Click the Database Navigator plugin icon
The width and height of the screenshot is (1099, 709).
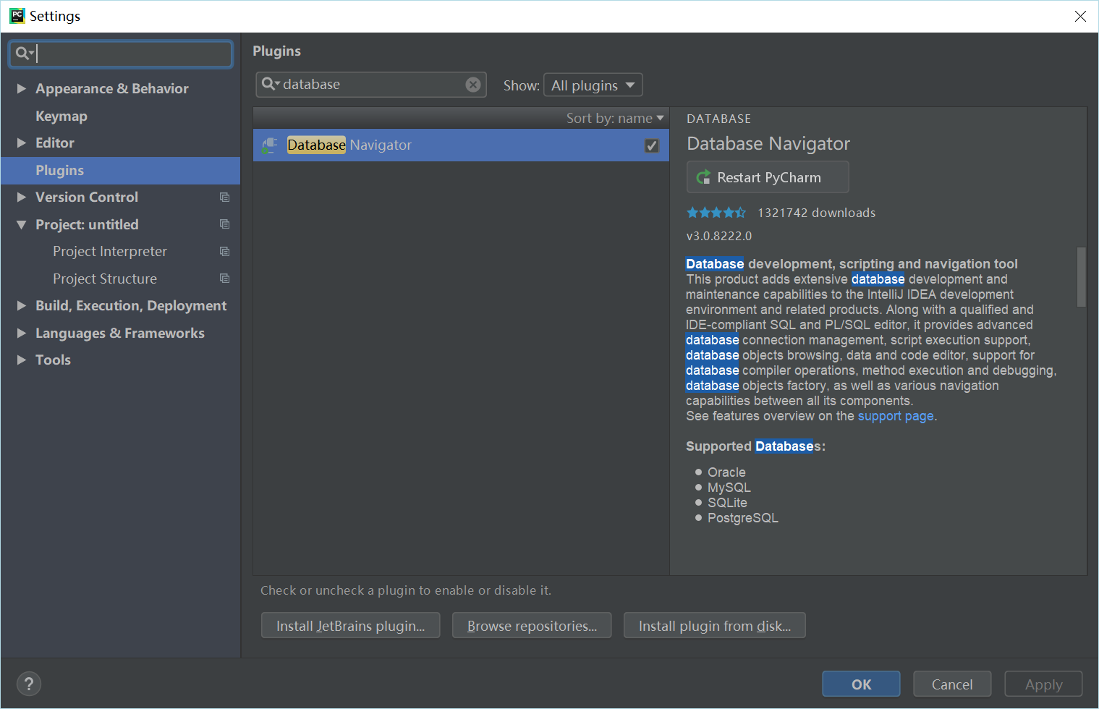pyautogui.click(x=269, y=145)
